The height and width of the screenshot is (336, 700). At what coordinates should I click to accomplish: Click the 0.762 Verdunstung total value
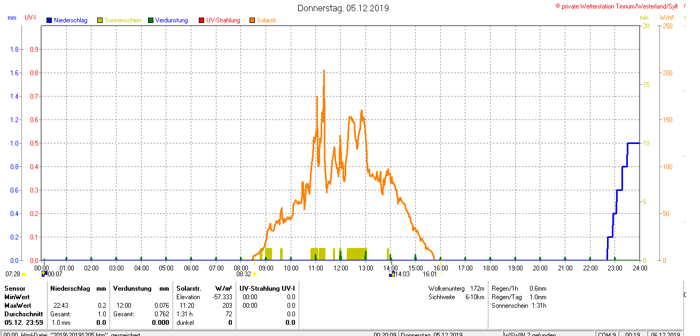coord(162,314)
